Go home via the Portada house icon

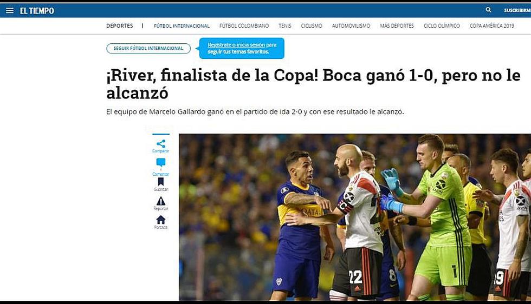(161, 220)
